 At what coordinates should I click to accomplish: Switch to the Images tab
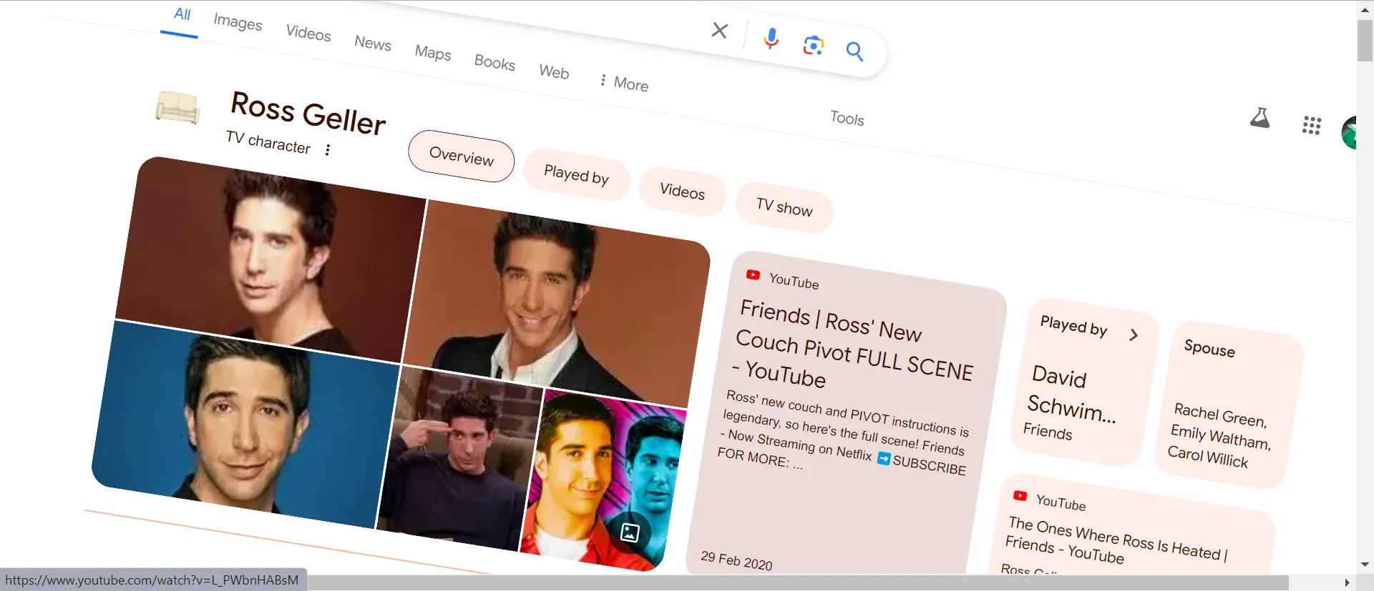(238, 22)
